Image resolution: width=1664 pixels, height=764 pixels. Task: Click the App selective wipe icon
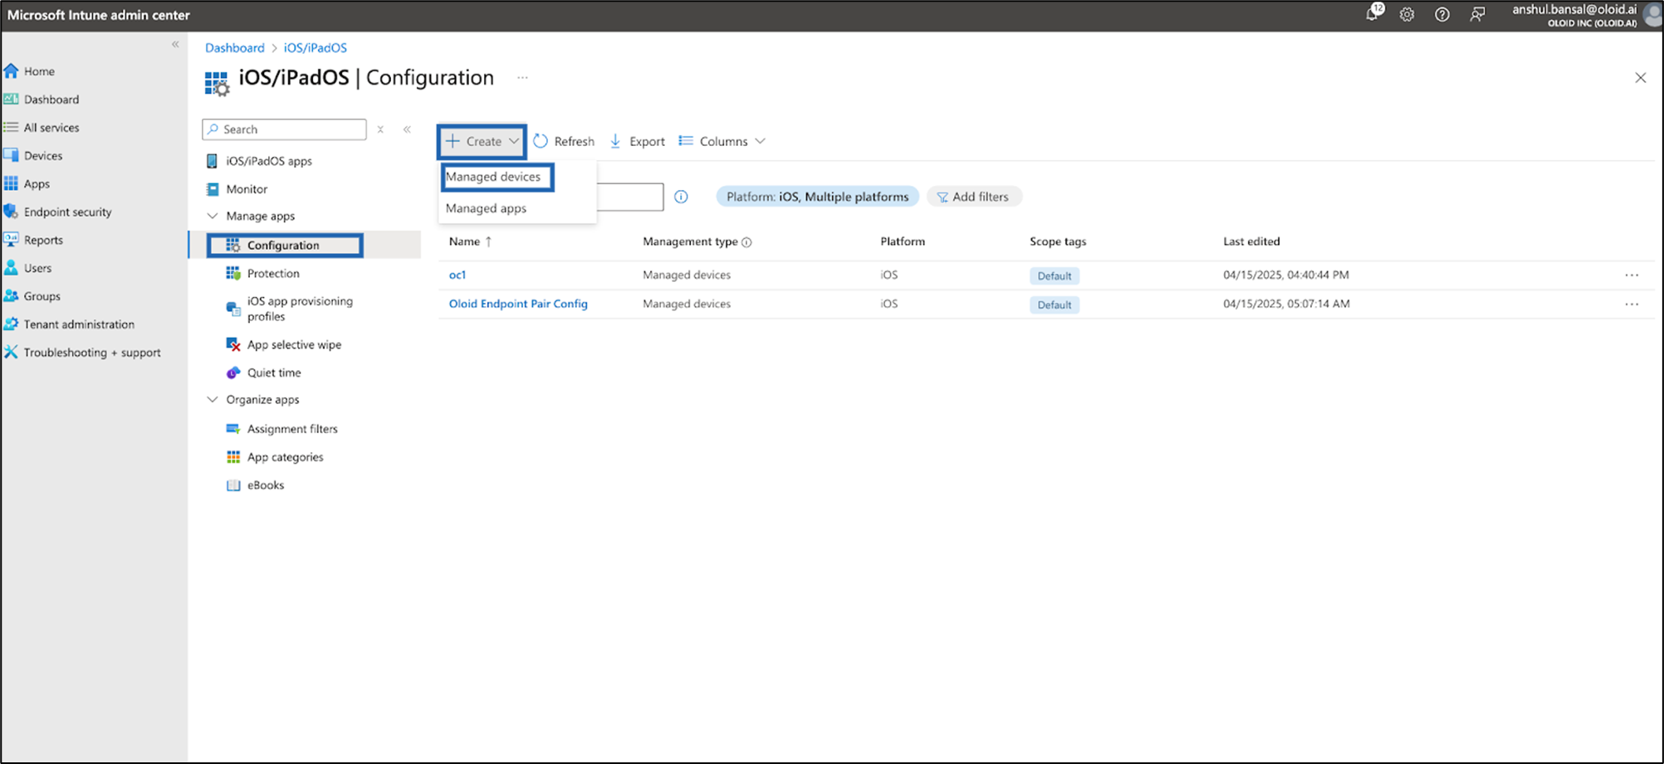pyautogui.click(x=233, y=344)
